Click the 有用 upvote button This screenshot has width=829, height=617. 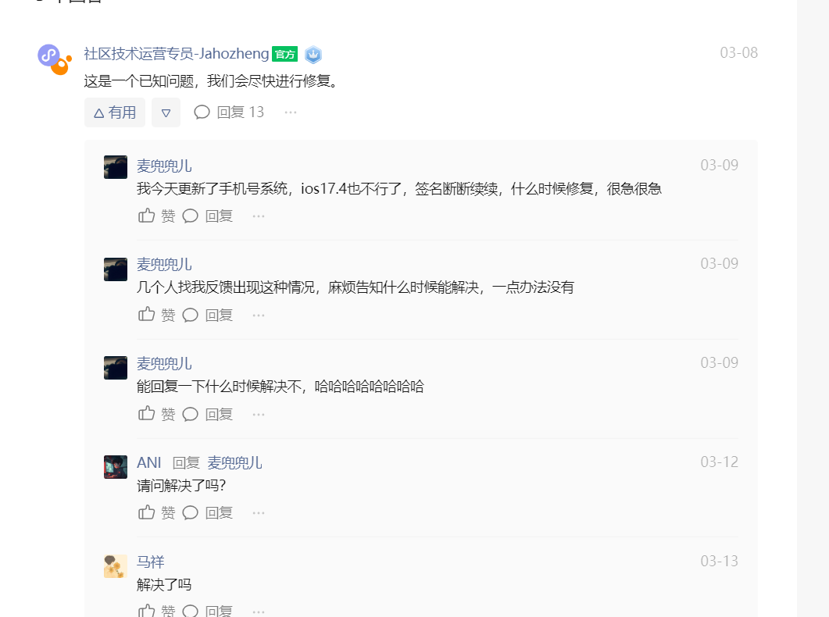click(x=115, y=112)
